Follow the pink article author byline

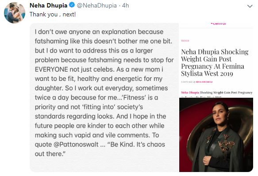pyautogui.click(x=204, y=82)
